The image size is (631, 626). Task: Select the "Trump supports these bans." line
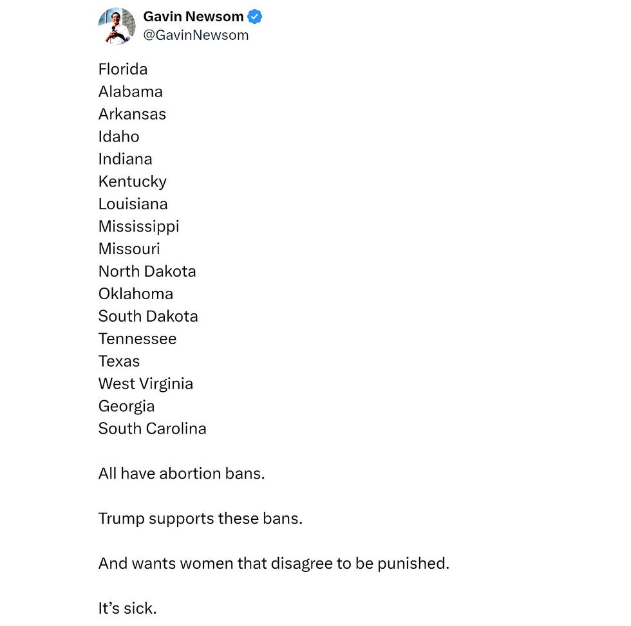coord(200,518)
